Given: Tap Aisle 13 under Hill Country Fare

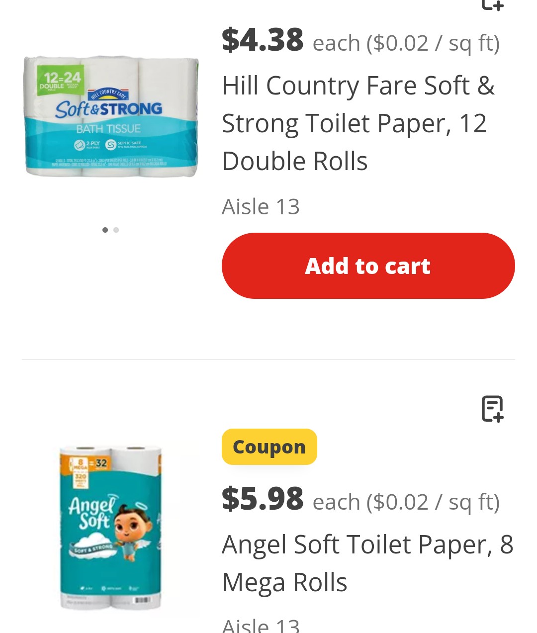Looking at the screenshot, I should click(x=261, y=206).
